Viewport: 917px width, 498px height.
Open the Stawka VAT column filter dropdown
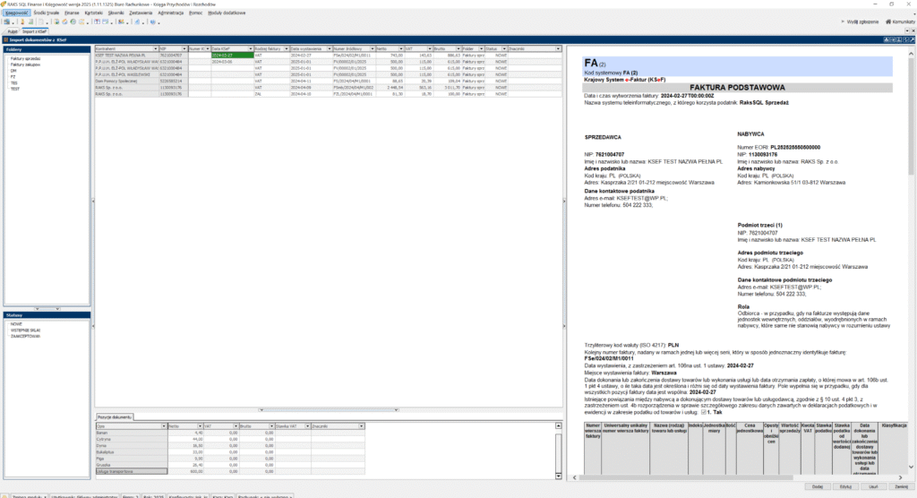pyautogui.click(x=306, y=425)
